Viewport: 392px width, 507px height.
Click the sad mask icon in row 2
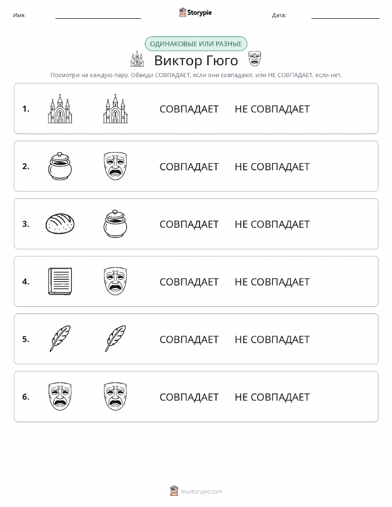tap(116, 166)
